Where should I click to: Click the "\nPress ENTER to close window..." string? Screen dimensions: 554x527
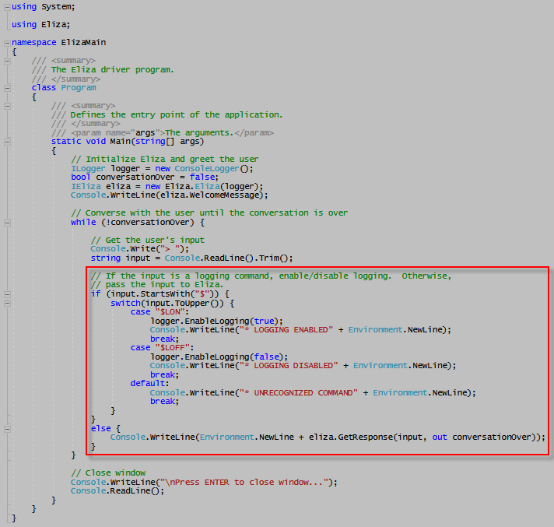pyautogui.click(x=244, y=482)
